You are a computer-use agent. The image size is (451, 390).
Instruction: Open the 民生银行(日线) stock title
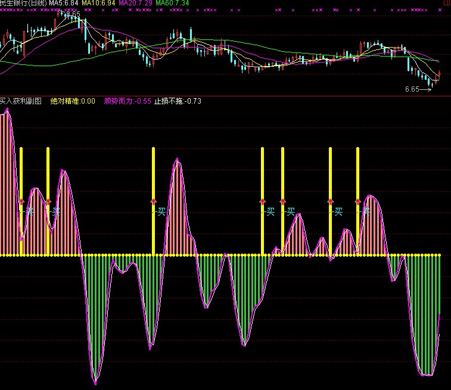pos(23,4)
